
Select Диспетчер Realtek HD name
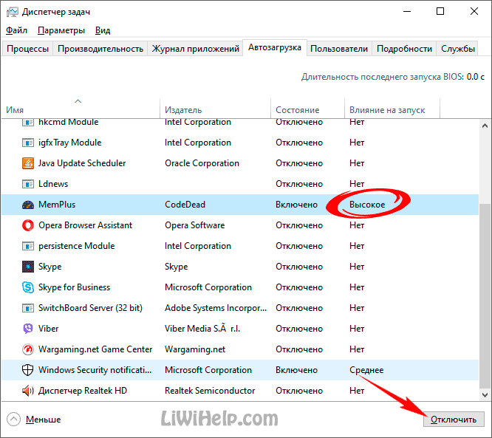[83, 391]
